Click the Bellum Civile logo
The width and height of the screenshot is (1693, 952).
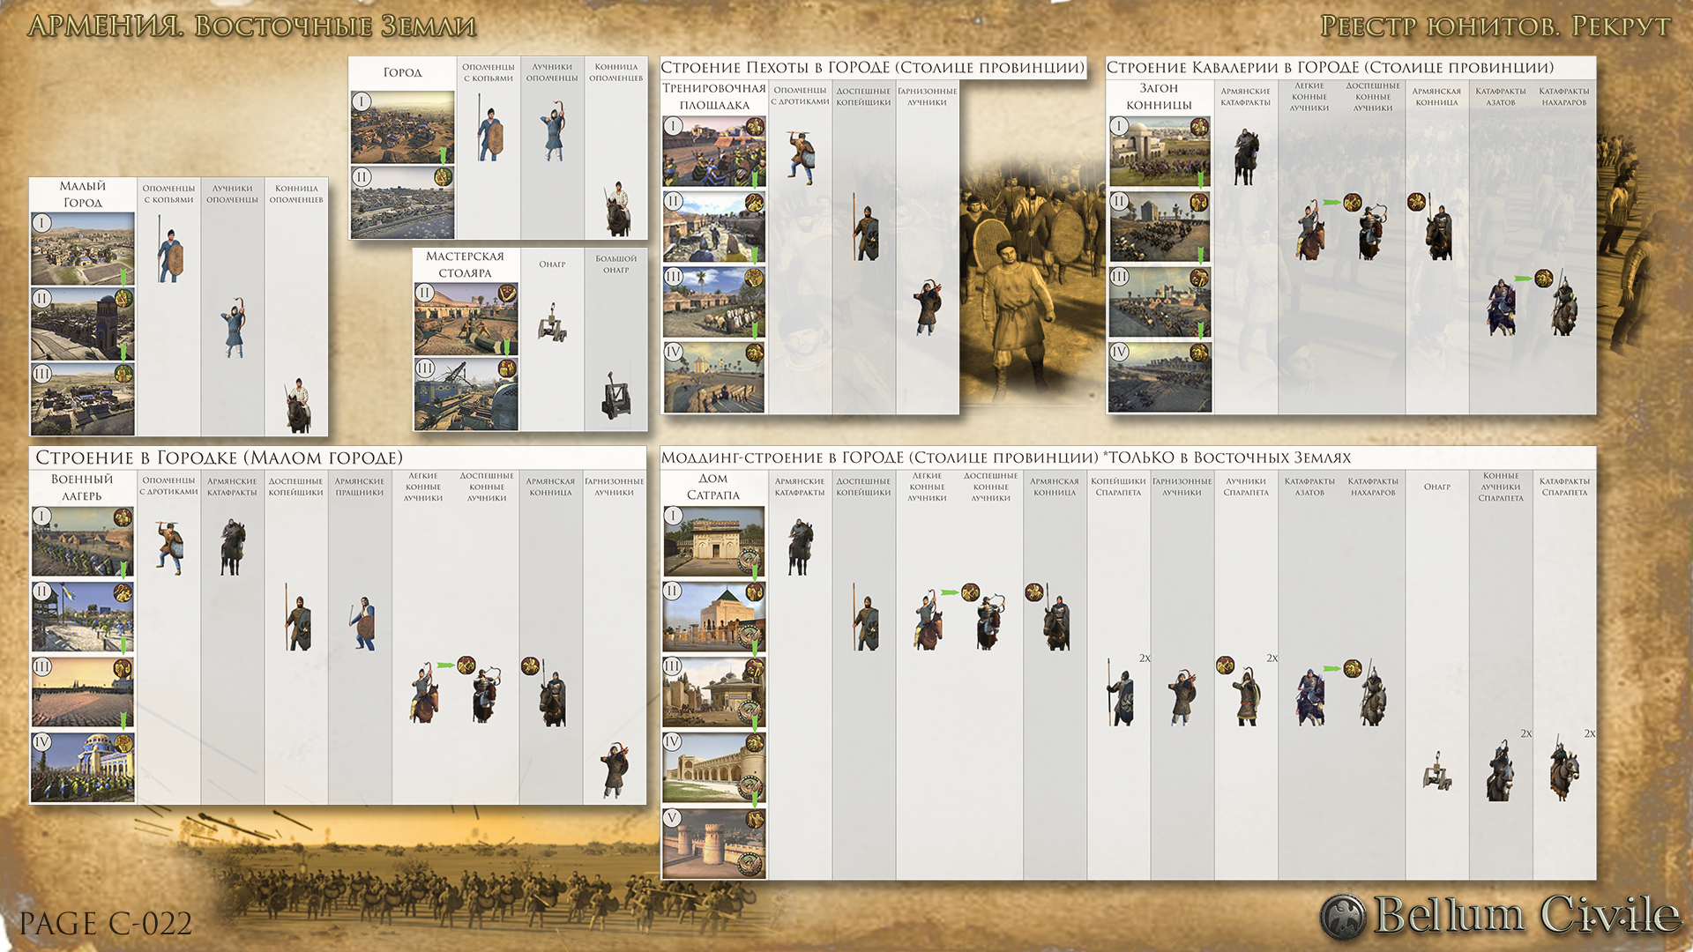coord(1500,915)
